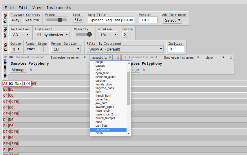
Task: Click the Play button
Action: click(x=16, y=20)
